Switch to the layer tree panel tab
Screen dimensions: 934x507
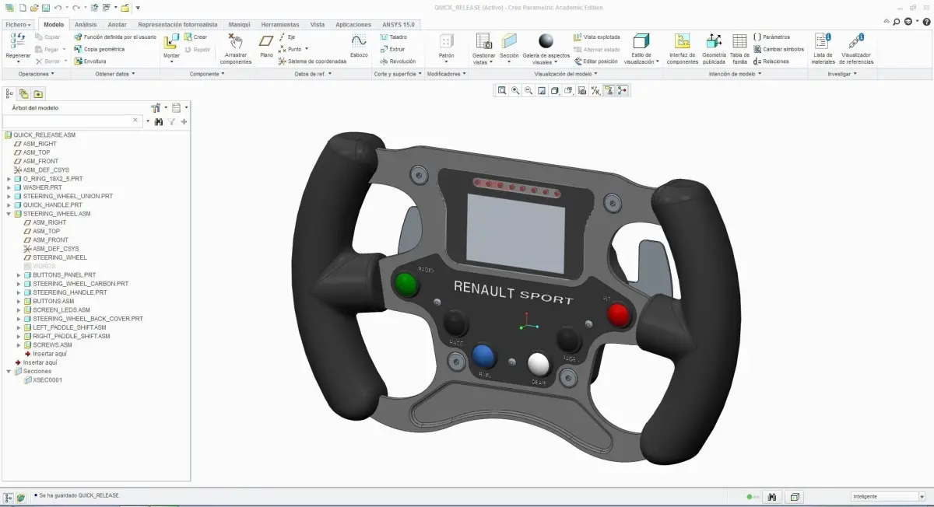coord(23,93)
